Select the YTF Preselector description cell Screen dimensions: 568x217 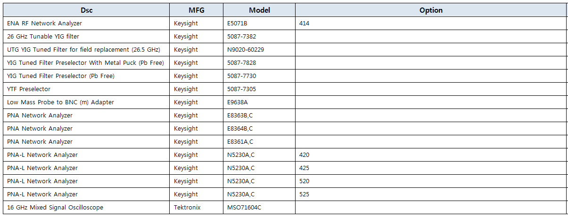[x=29, y=89]
